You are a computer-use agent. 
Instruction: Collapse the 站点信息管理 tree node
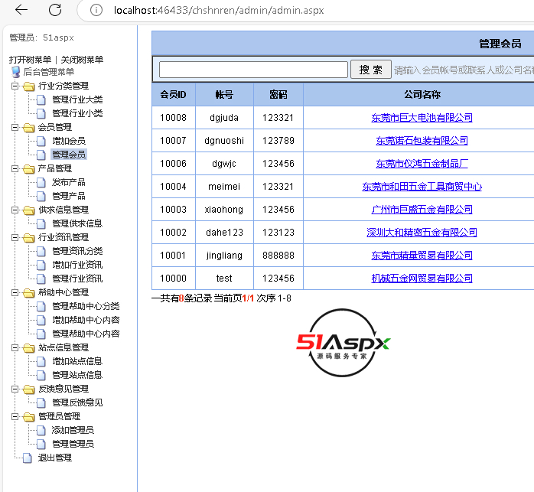[x=15, y=347]
